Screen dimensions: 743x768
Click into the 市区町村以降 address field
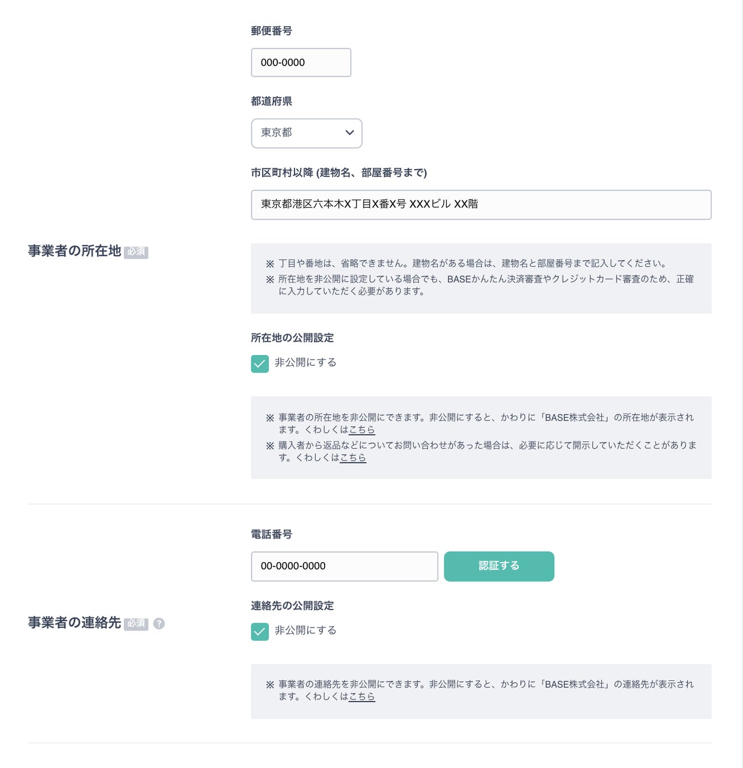click(x=481, y=205)
